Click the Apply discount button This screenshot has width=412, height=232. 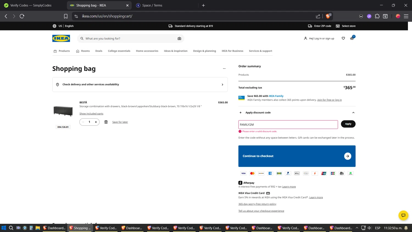(348, 124)
